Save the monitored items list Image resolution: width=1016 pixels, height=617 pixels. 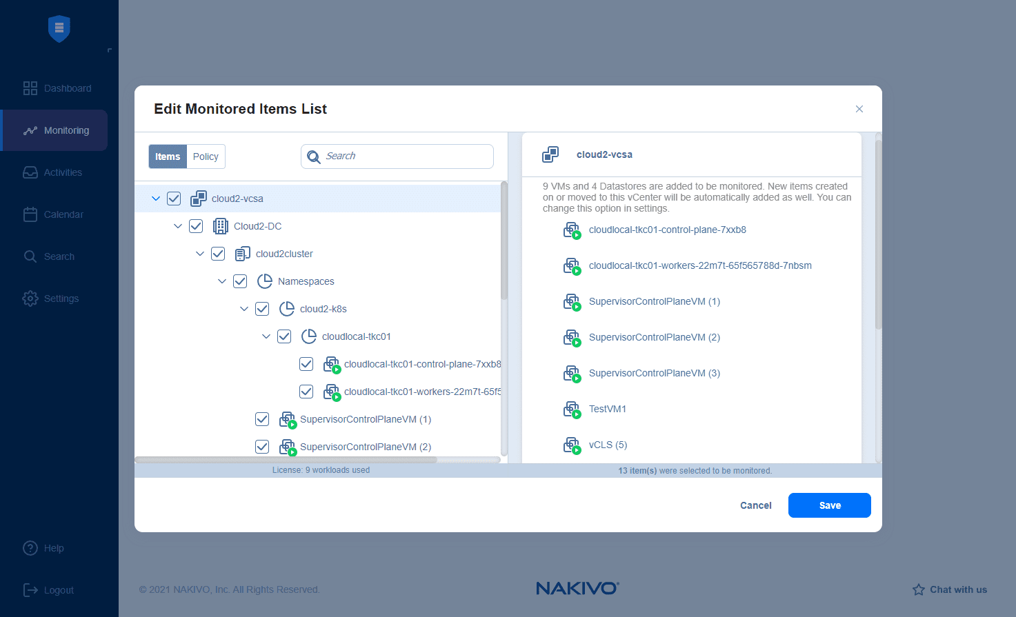pyautogui.click(x=830, y=505)
